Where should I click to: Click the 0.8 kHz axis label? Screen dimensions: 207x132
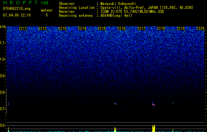[x=3, y=92]
